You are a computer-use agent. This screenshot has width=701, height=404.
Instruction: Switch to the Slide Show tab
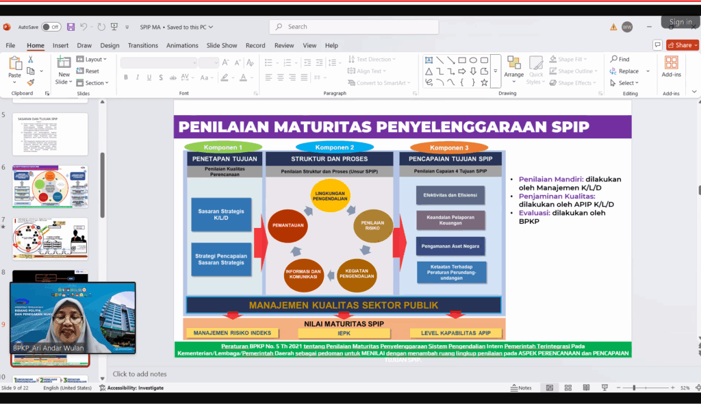click(x=222, y=45)
